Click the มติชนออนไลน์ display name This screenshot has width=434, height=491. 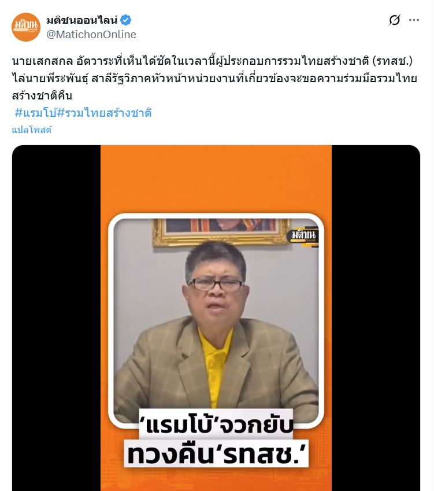(x=82, y=20)
